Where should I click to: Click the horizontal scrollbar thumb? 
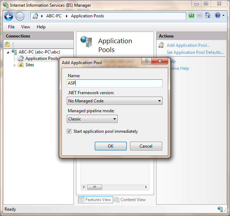coord(95,187)
